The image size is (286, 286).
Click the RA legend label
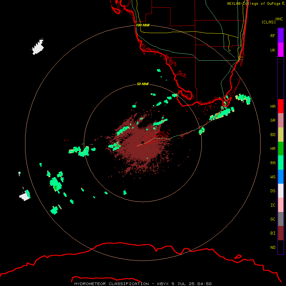pos(273,163)
